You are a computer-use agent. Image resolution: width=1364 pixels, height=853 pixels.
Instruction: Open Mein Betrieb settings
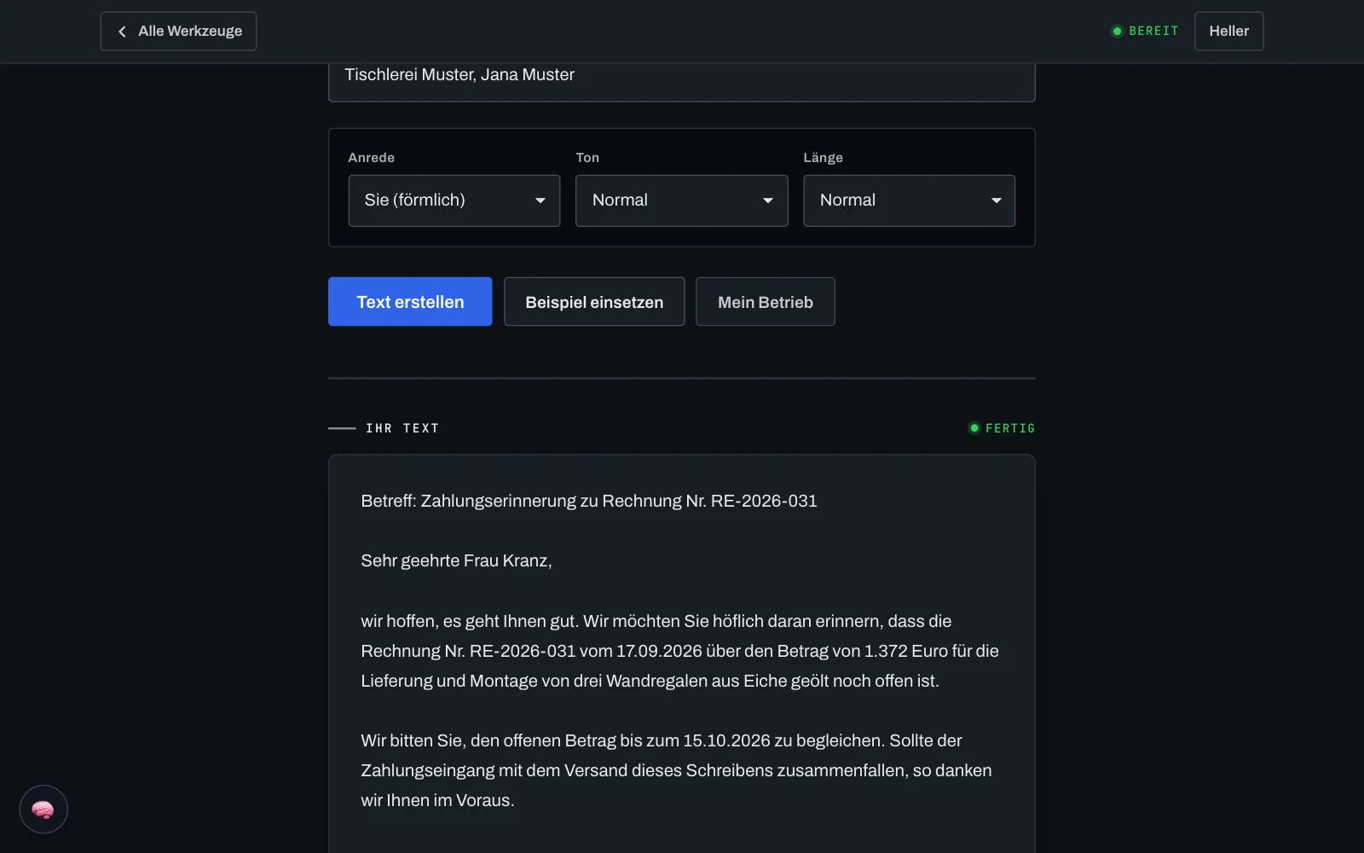pyautogui.click(x=766, y=302)
